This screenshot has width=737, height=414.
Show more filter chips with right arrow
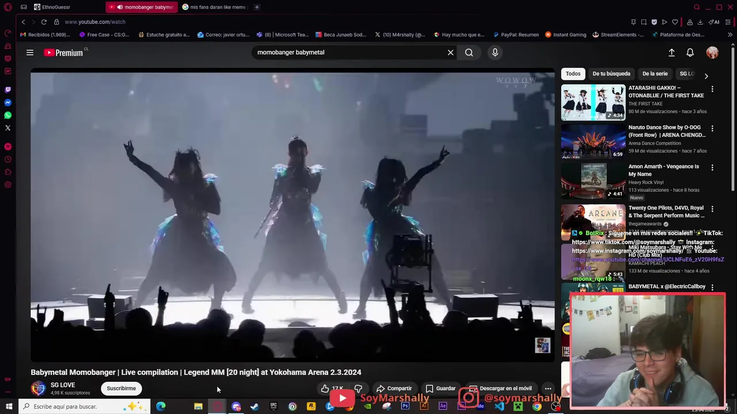706,75
